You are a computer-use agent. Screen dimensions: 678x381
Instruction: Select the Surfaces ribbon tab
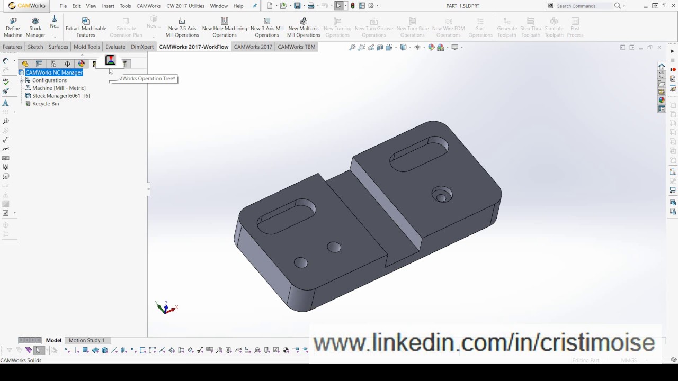point(58,47)
